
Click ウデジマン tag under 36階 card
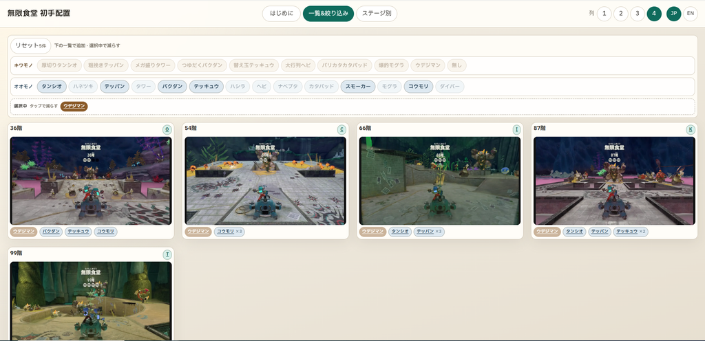coord(24,232)
